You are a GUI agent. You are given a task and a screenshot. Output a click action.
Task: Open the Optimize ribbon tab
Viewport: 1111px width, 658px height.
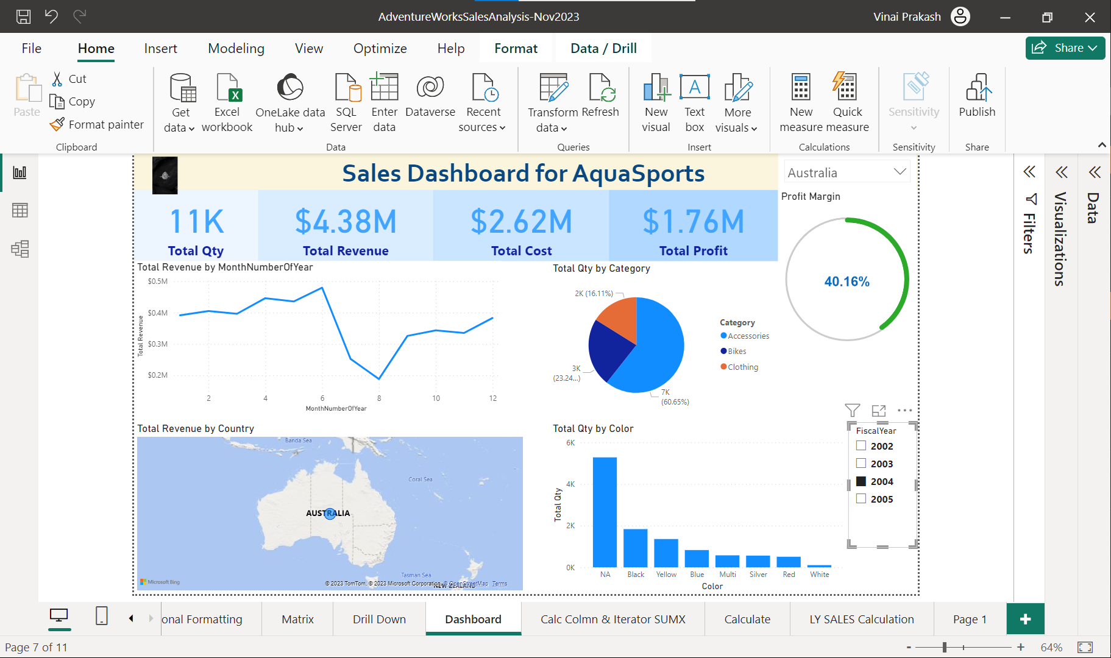point(380,48)
